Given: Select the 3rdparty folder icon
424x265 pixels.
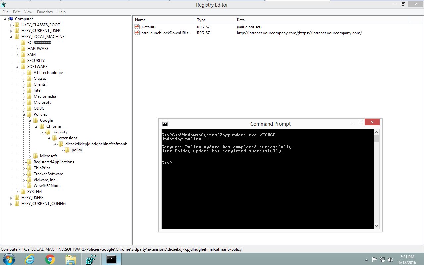Looking at the screenshot, I should tap(48, 132).
